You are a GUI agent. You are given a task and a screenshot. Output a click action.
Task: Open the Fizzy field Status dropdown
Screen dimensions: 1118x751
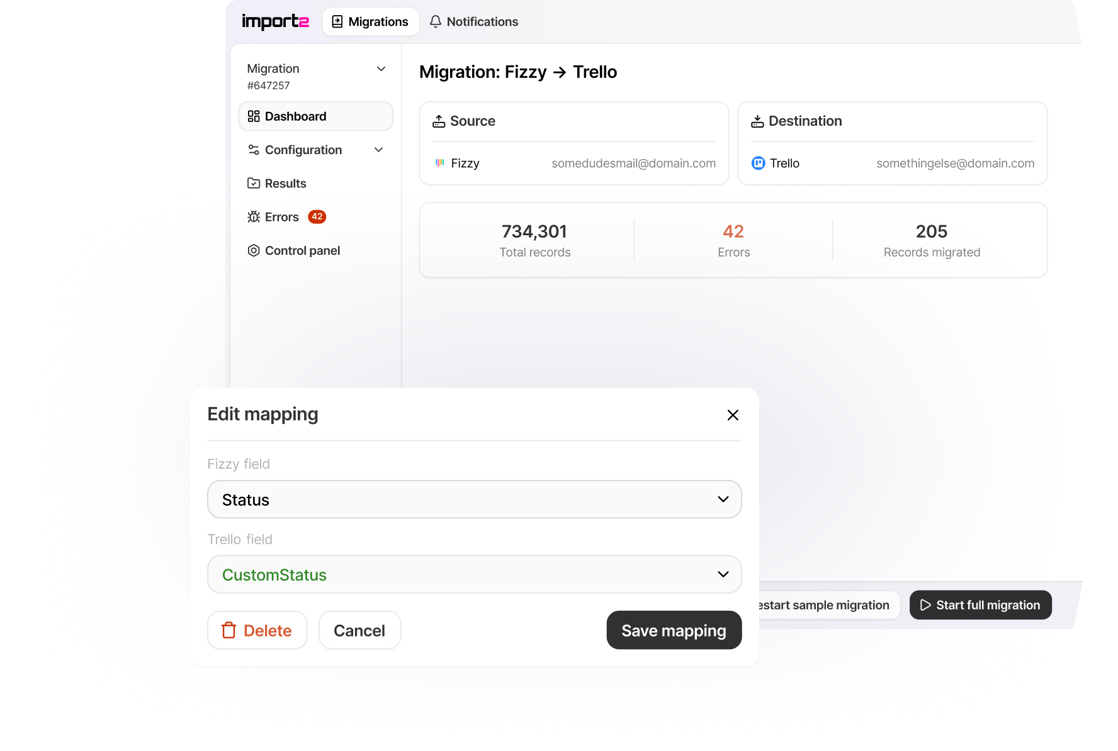pos(475,499)
